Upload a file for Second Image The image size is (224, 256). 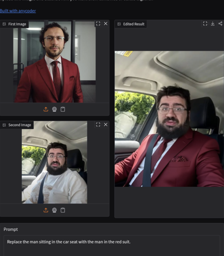tap(46, 210)
